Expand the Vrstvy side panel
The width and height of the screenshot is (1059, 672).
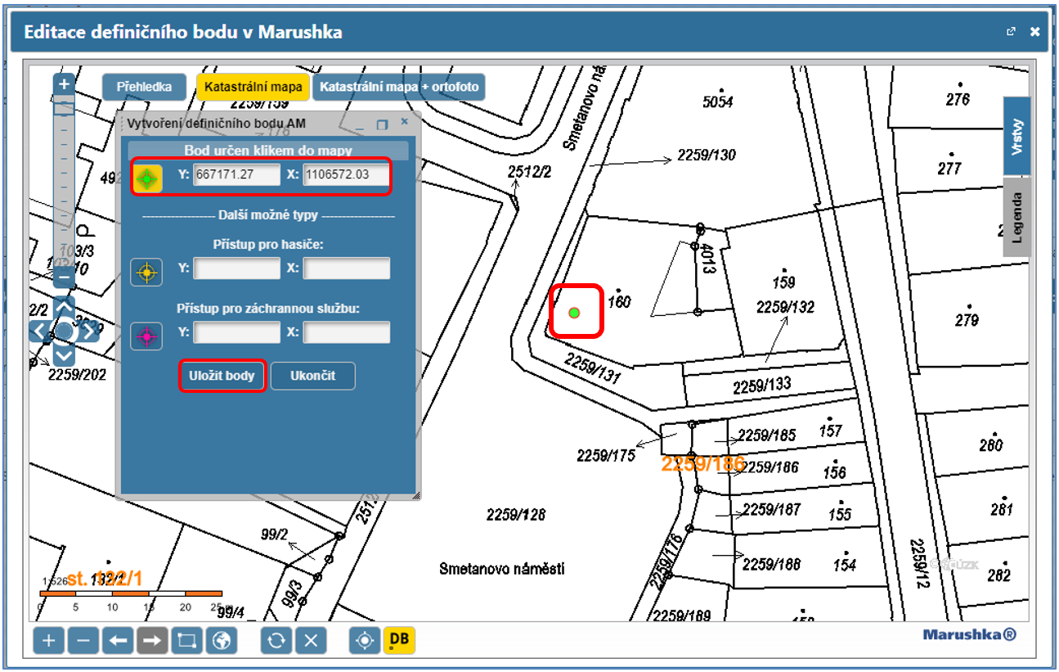point(1017,136)
